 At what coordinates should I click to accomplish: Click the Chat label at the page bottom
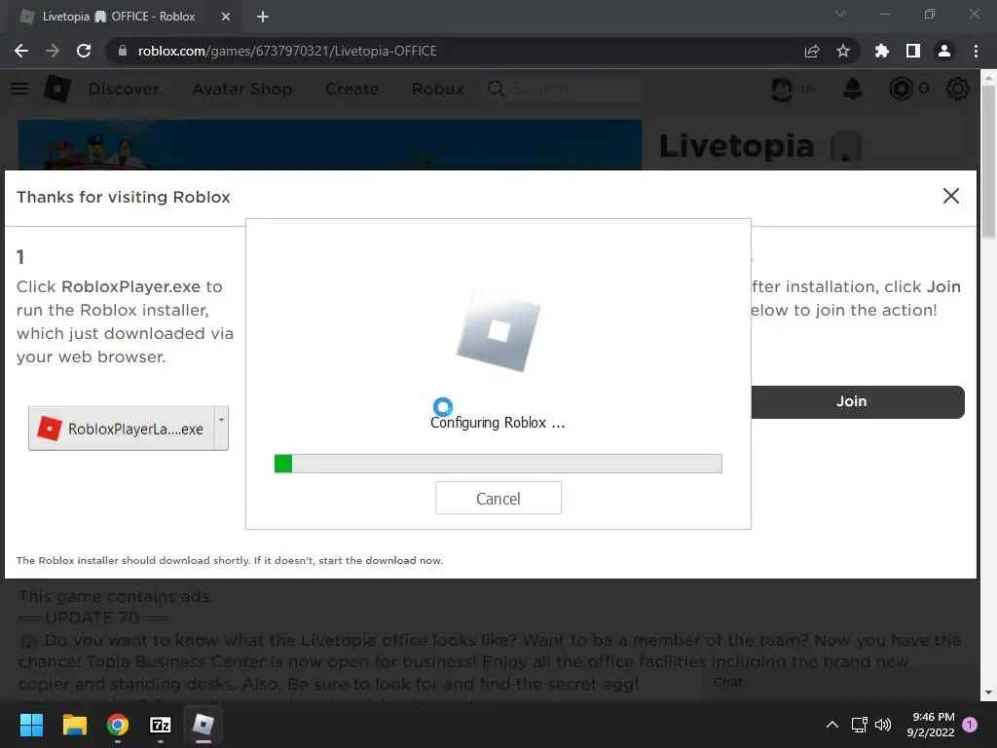click(728, 683)
